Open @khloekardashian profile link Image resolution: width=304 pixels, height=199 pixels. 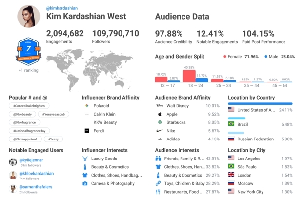pos(37,173)
